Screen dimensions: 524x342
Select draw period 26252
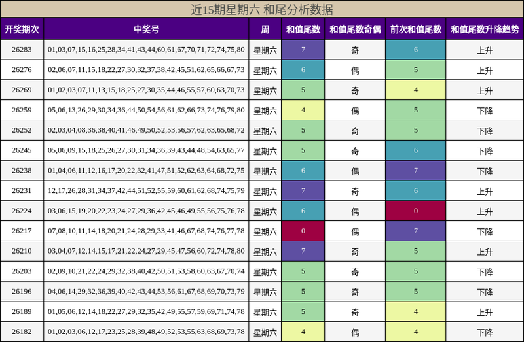(x=22, y=130)
